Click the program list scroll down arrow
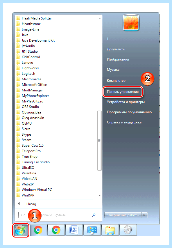 click(x=100, y=196)
